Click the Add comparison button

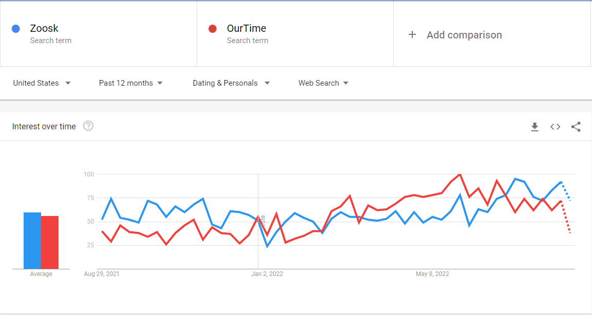click(464, 35)
